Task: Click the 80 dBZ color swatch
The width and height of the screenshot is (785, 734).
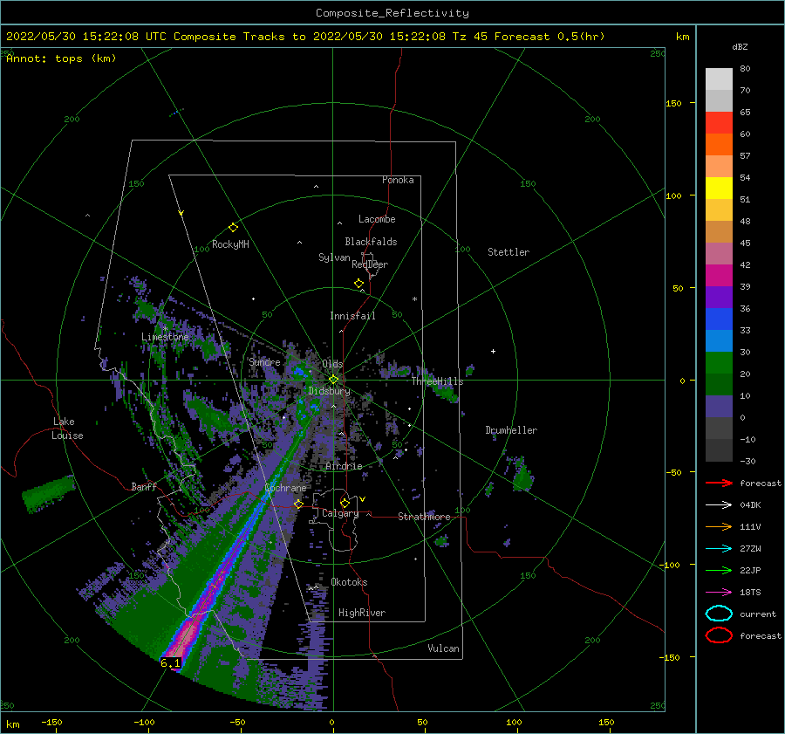Action: (719, 79)
